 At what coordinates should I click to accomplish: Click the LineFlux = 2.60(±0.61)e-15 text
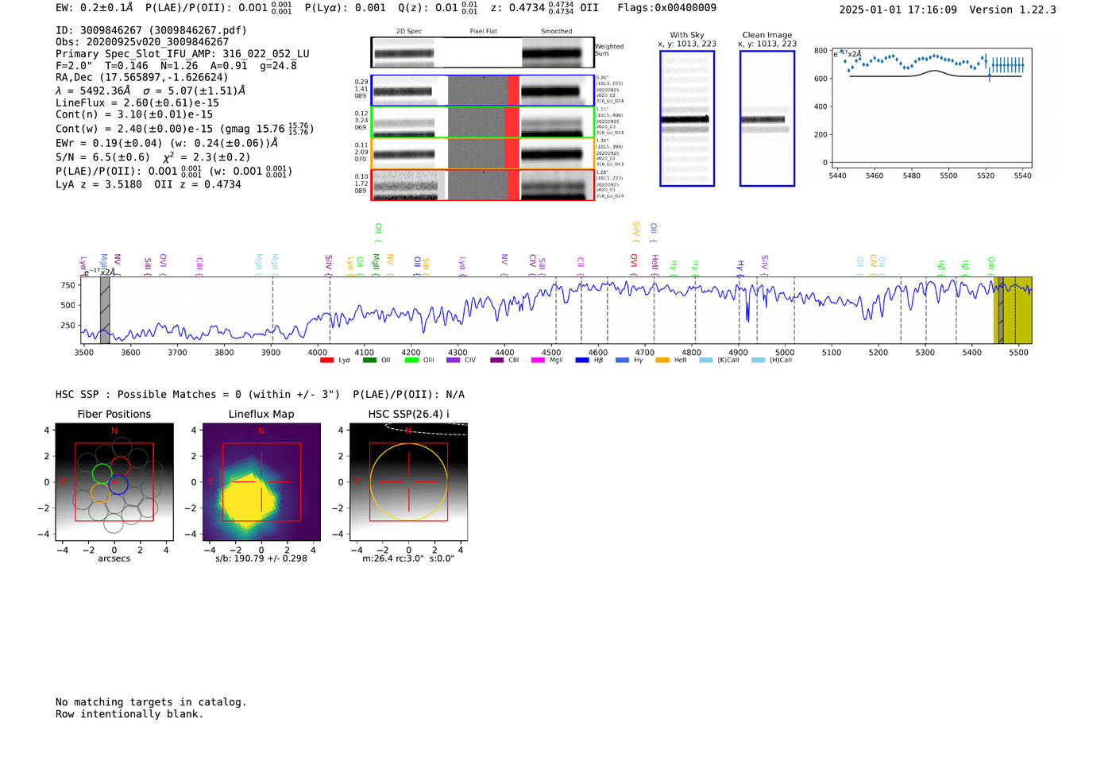coord(137,102)
